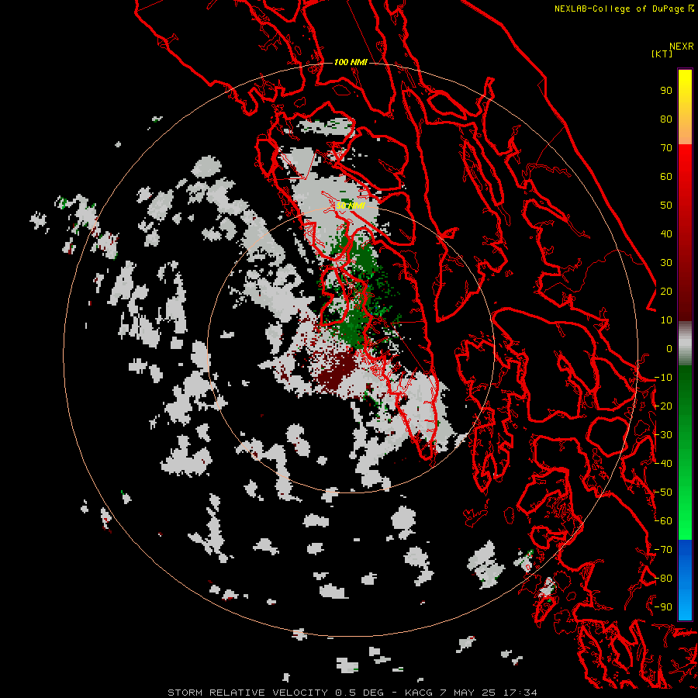Click the -10 value on velocity scale

(663, 378)
